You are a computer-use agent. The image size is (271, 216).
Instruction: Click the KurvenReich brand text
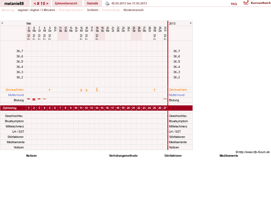tap(261, 3)
